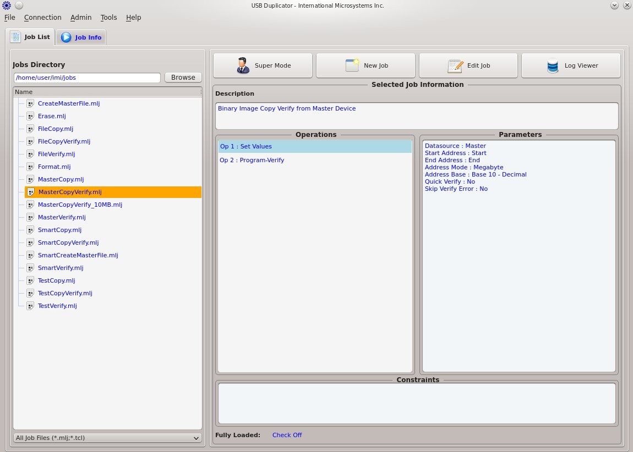Click inside the Description text box
Viewport: 633px width, 452px height.
417,115
